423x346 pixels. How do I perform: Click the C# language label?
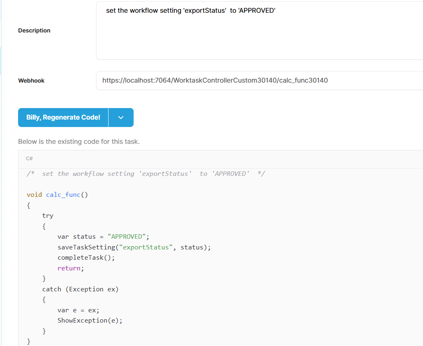30,159
